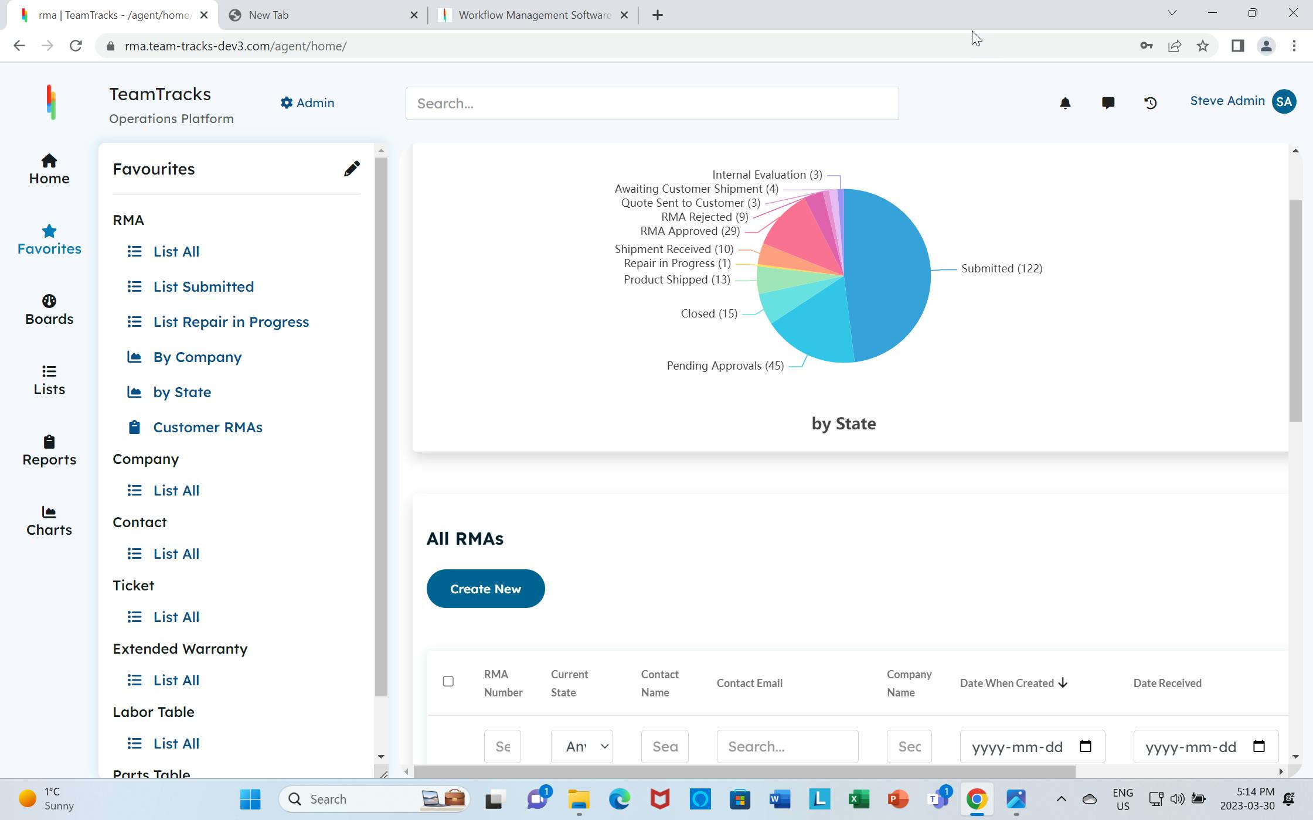Open the Admin menu
The height and width of the screenshot is (820, 1313).
307,102
